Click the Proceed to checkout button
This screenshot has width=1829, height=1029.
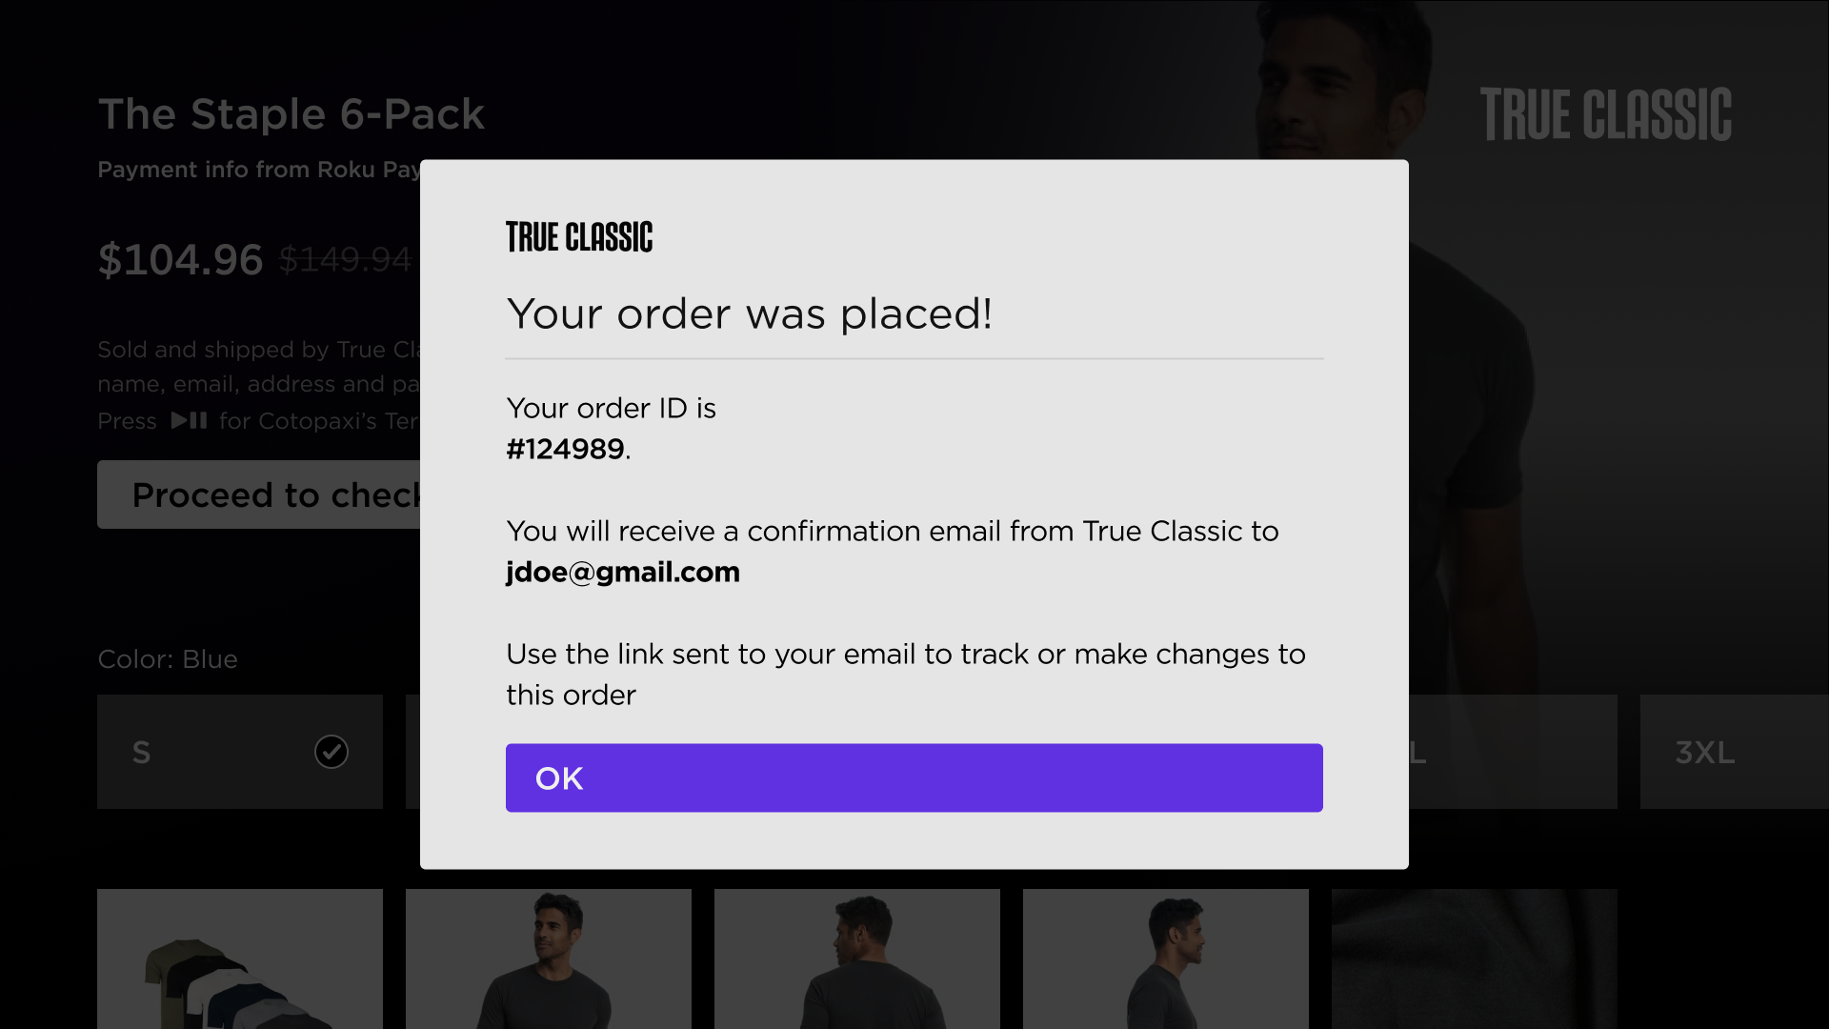259,495
